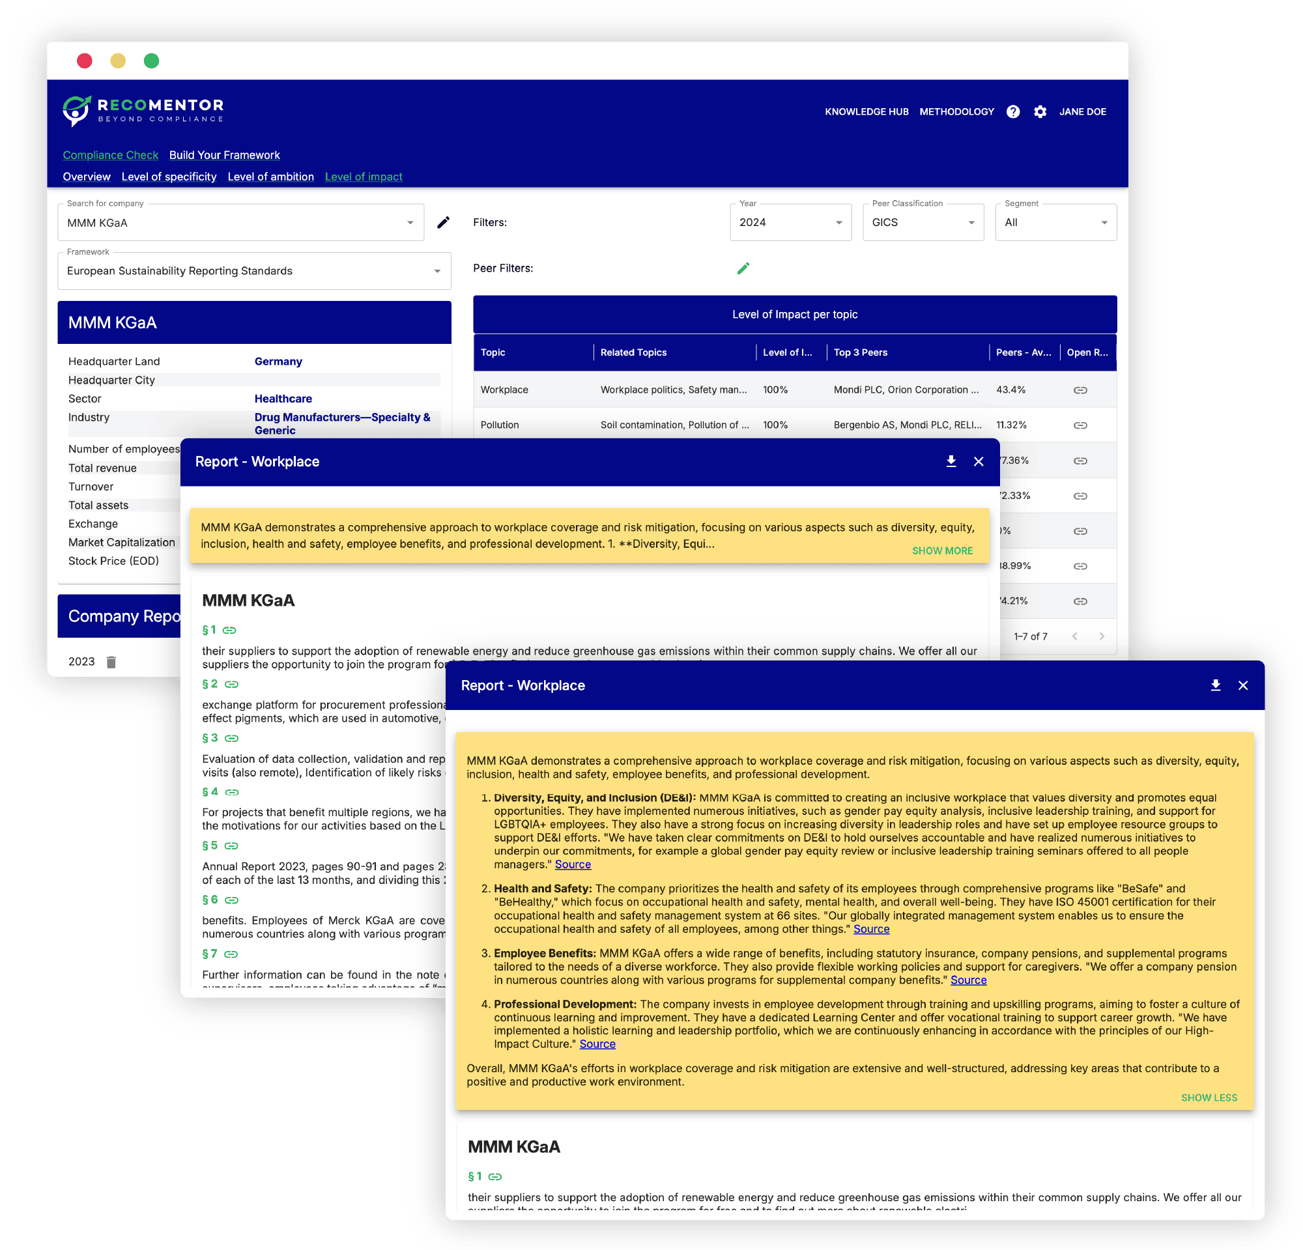Open report link icon in 4.21% row

tap(1080, 601)
